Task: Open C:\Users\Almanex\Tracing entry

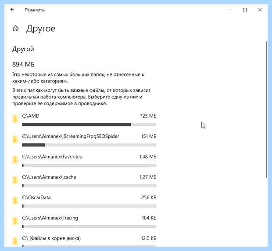Action: pos(84,222)
